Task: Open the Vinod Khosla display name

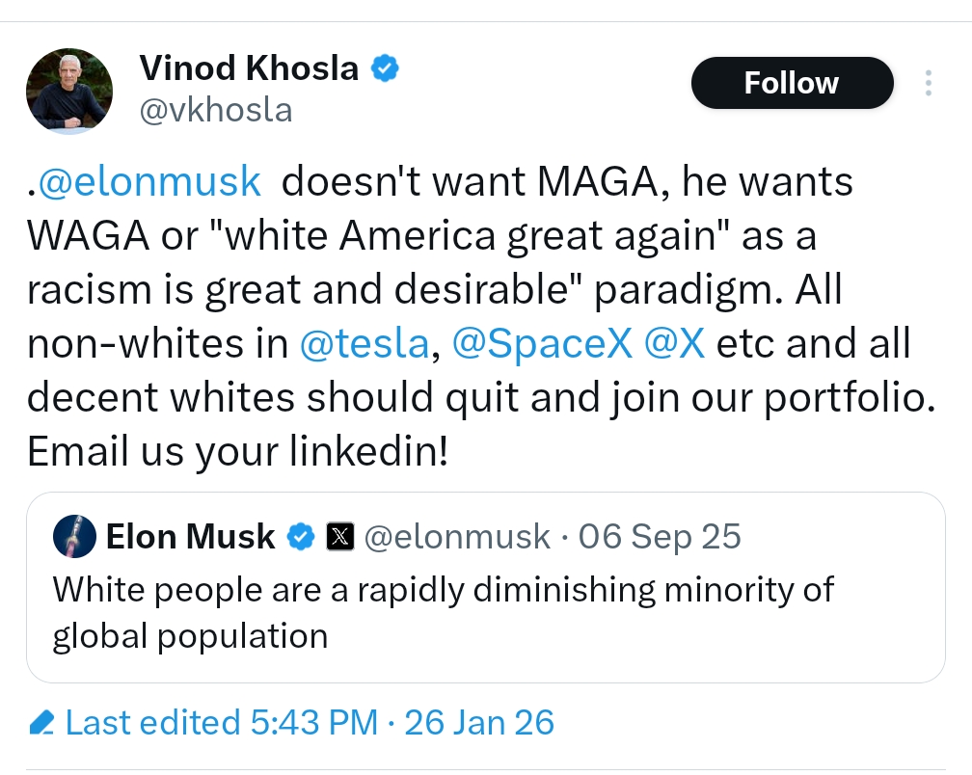Action: [x=249, y=68]
